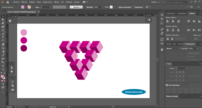The width and height of the screenshot is (202, 108).
Task: Switch to the Propiedades tab
Action: point(182,13)
